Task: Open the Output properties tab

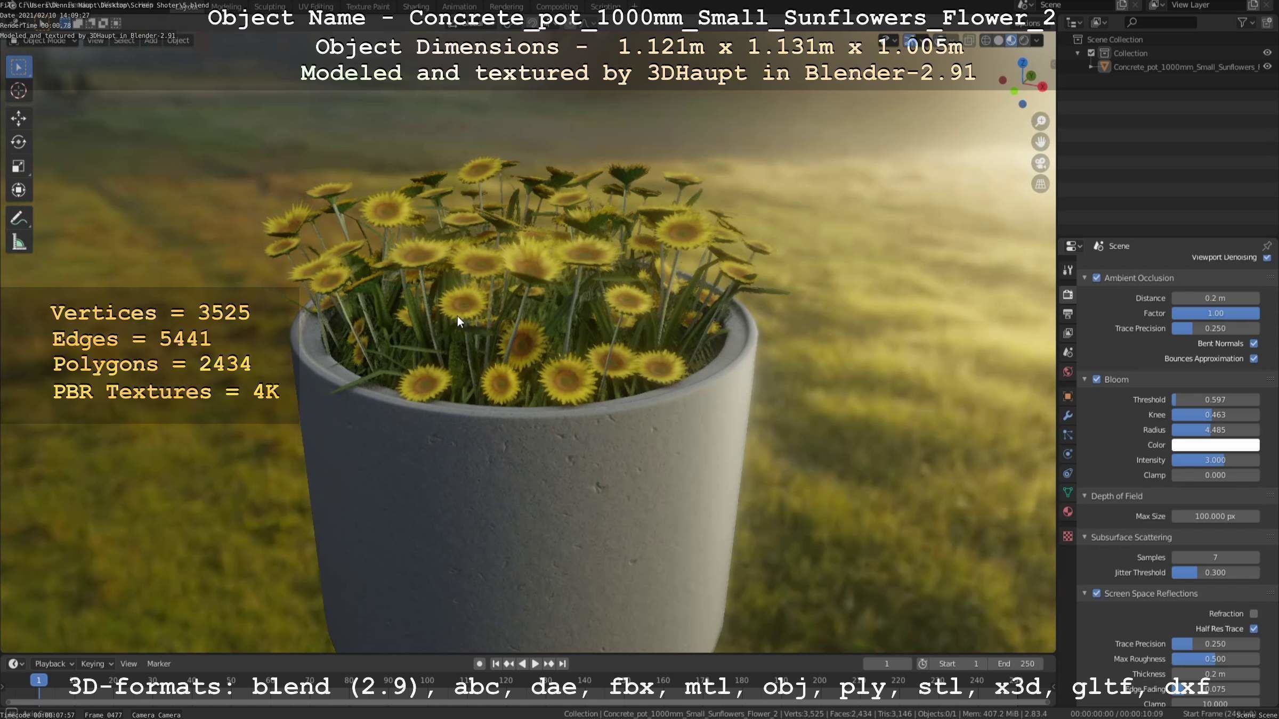Action: click(x=1067, y=314)
